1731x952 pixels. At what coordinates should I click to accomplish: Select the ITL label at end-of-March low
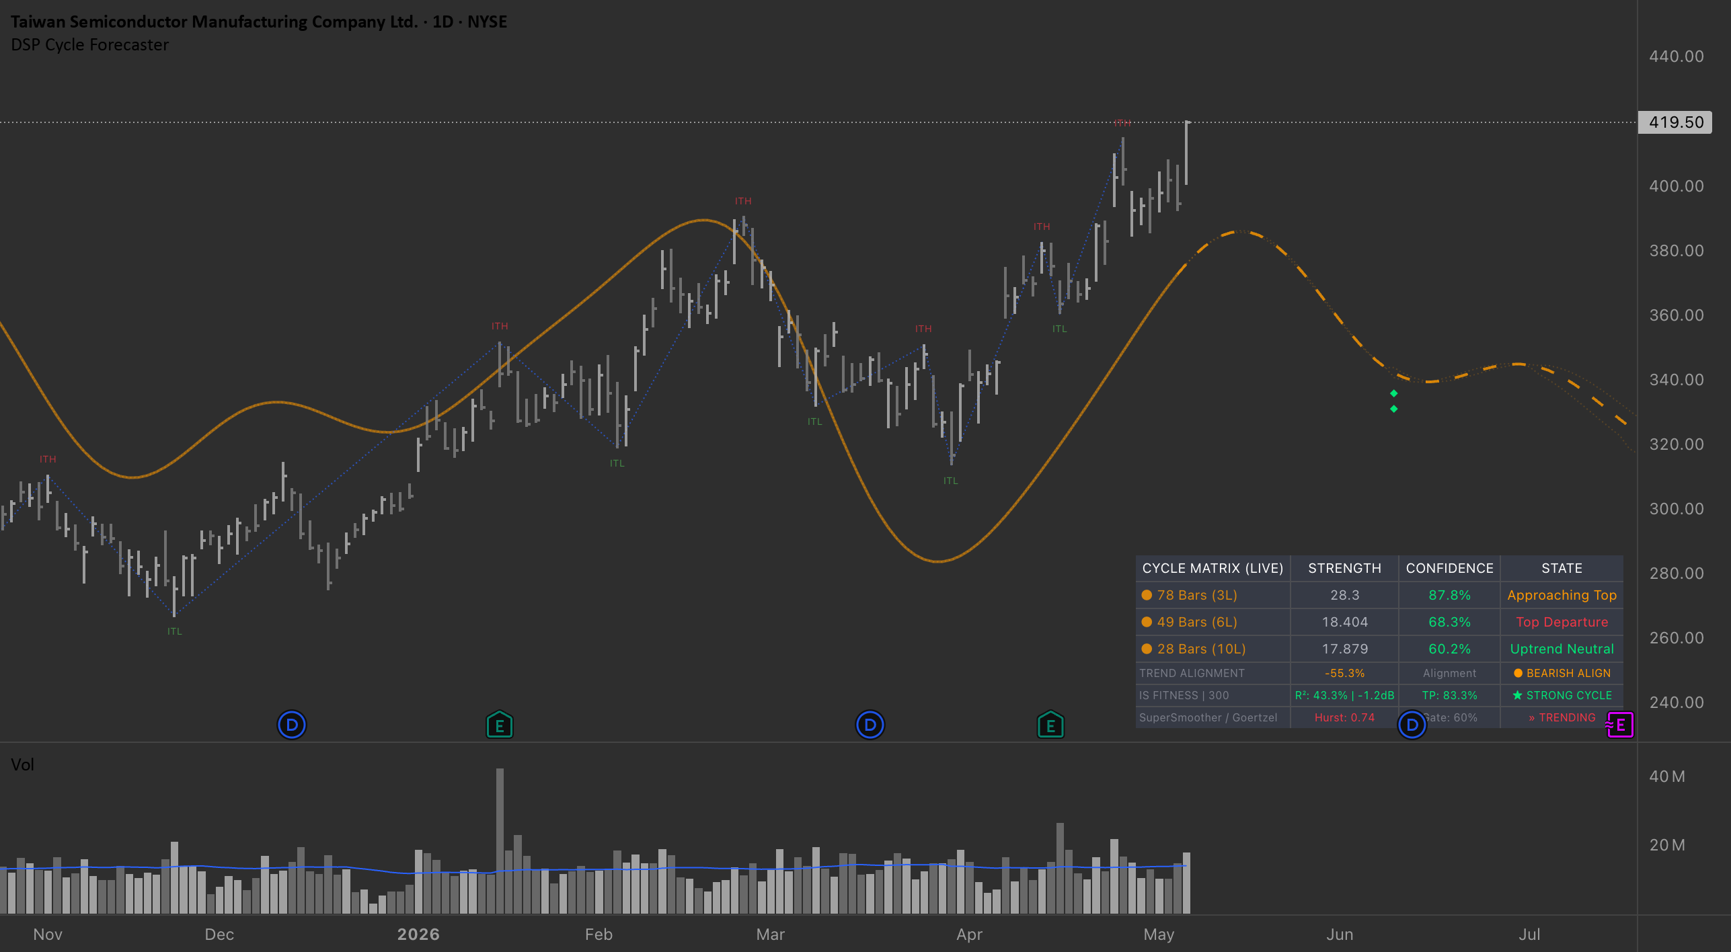coord(951,481)
